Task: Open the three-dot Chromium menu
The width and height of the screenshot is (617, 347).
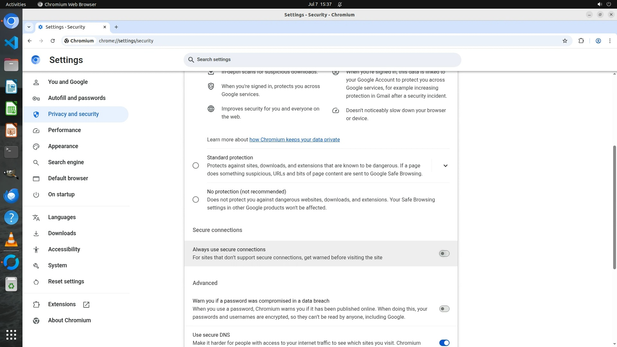Action: (610, 41)
